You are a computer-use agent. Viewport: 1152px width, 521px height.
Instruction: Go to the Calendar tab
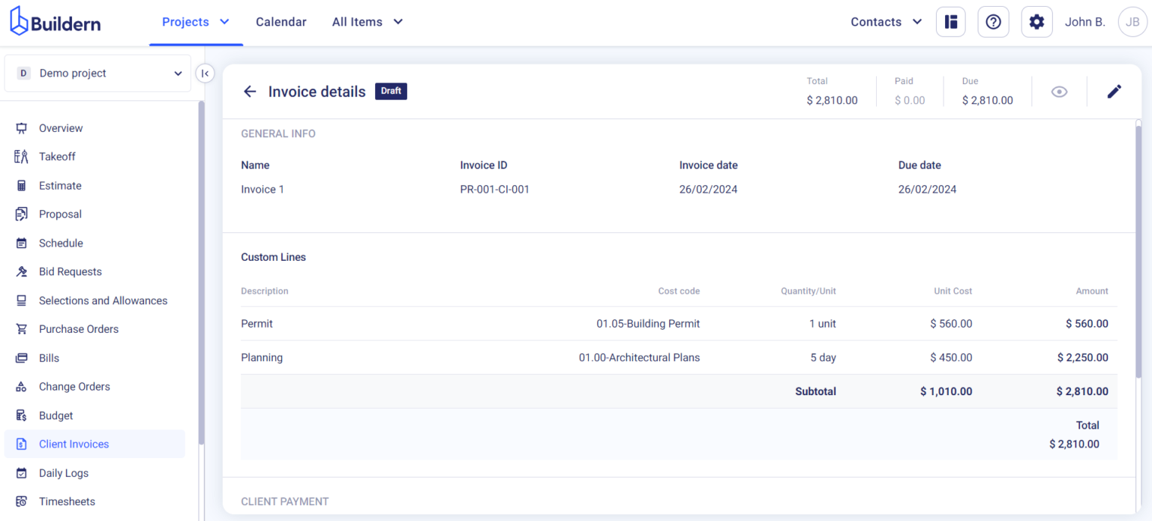[x=280, y=22]
